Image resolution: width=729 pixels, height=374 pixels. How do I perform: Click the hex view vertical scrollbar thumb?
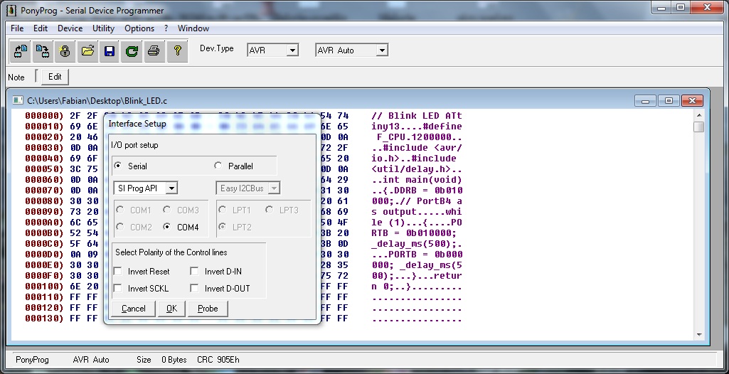(x=698, y=127)
